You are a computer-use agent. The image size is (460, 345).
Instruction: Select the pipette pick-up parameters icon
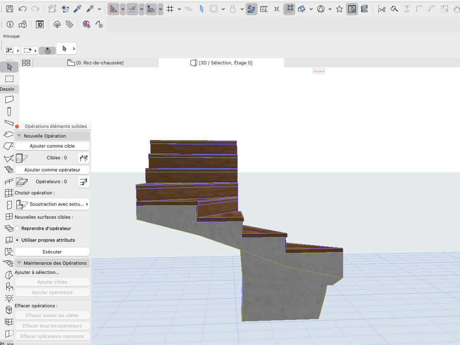click(x=77, y=9)
